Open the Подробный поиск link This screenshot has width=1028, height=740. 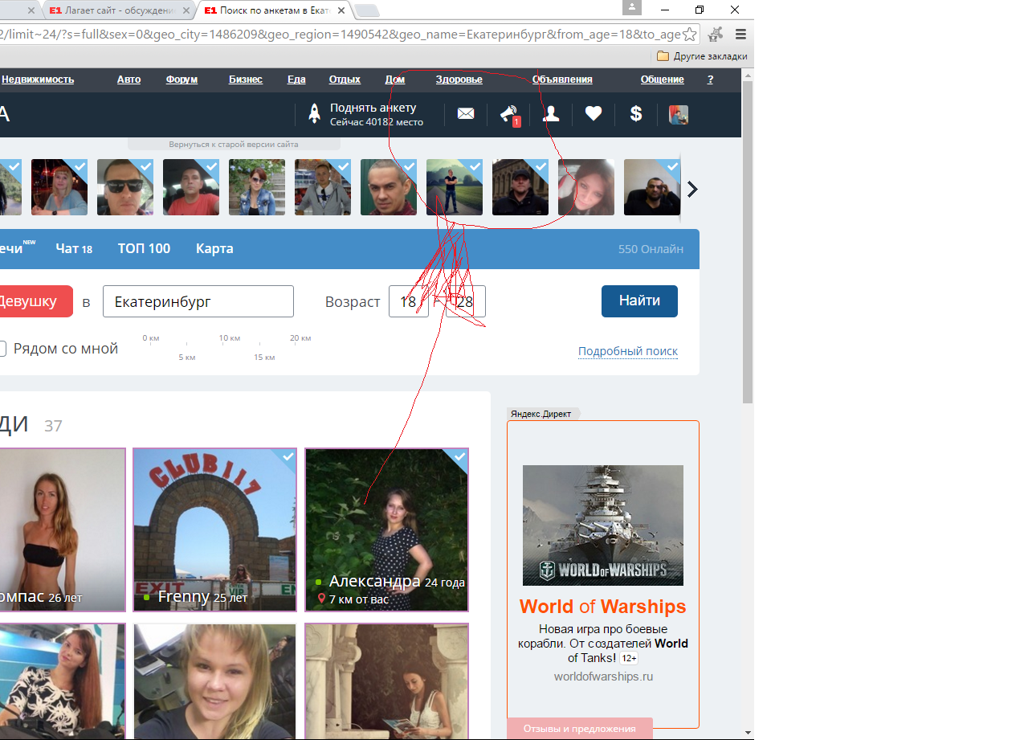(x=628, y=351)
